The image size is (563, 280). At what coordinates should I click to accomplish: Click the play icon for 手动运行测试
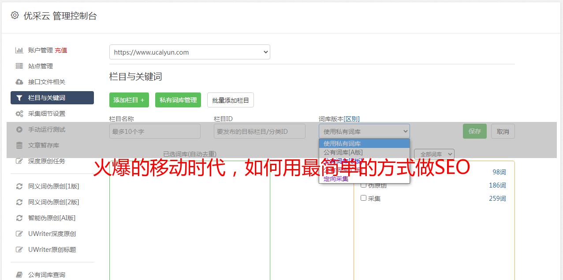tap(19, 129)
